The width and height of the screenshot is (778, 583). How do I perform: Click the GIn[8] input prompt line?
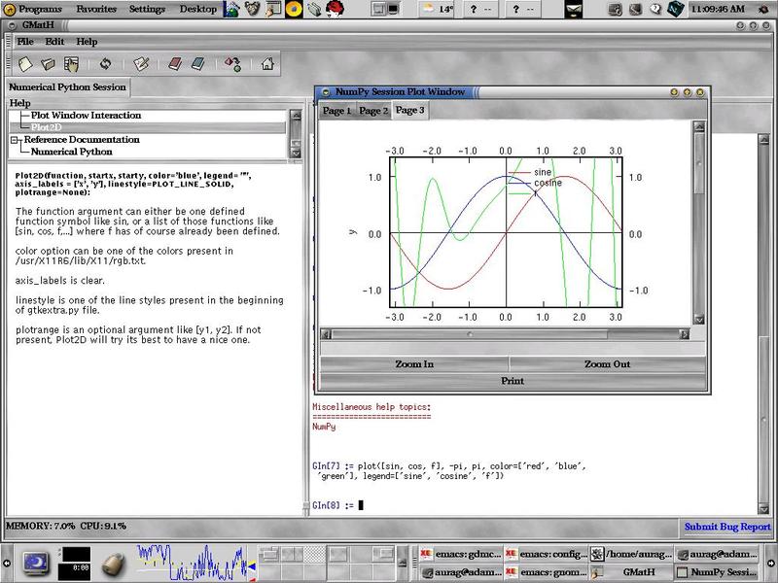(337, 505)
